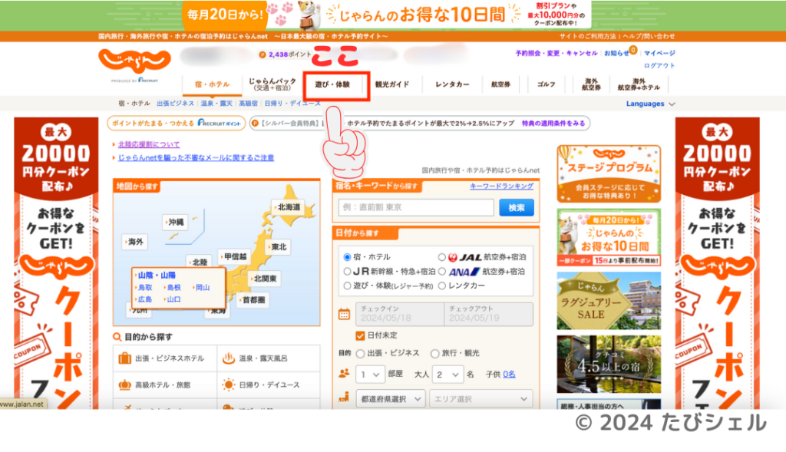Uncheck the 日付未定 checkbox

360,335
